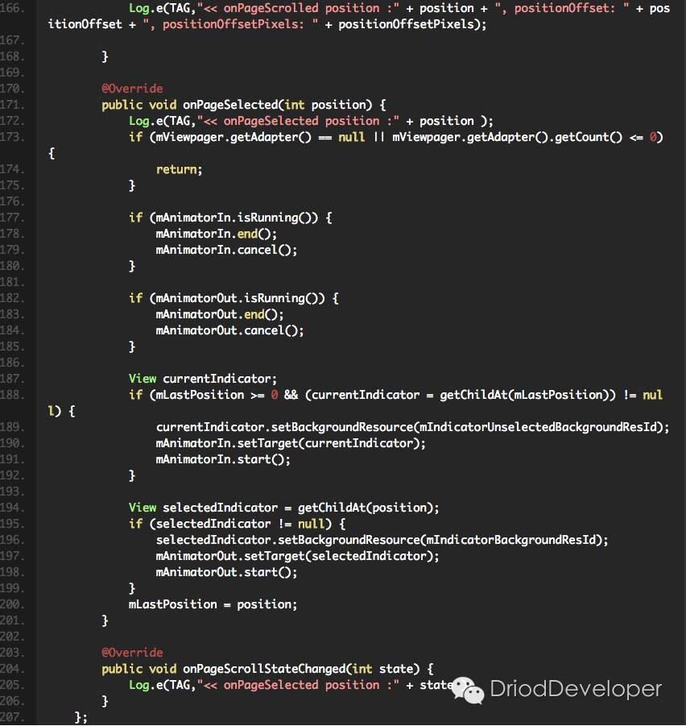Click "if (selectedIndicator != null) {" line
Image resolution: width=686 pixels, height=726 pixels.
pos(237,524)
